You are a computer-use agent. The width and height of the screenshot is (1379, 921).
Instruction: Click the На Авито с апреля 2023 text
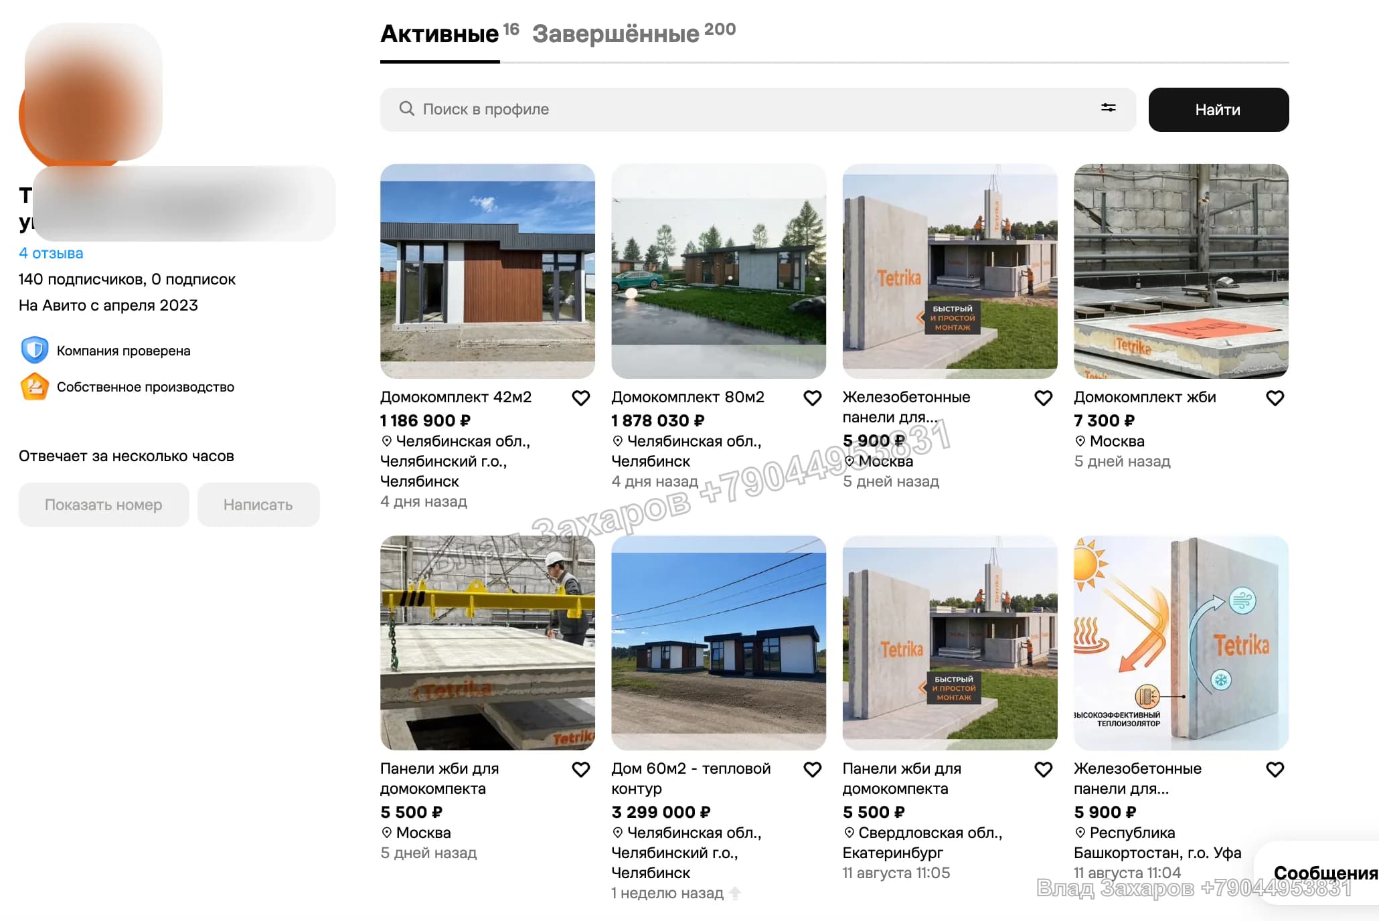pos(108,305)
